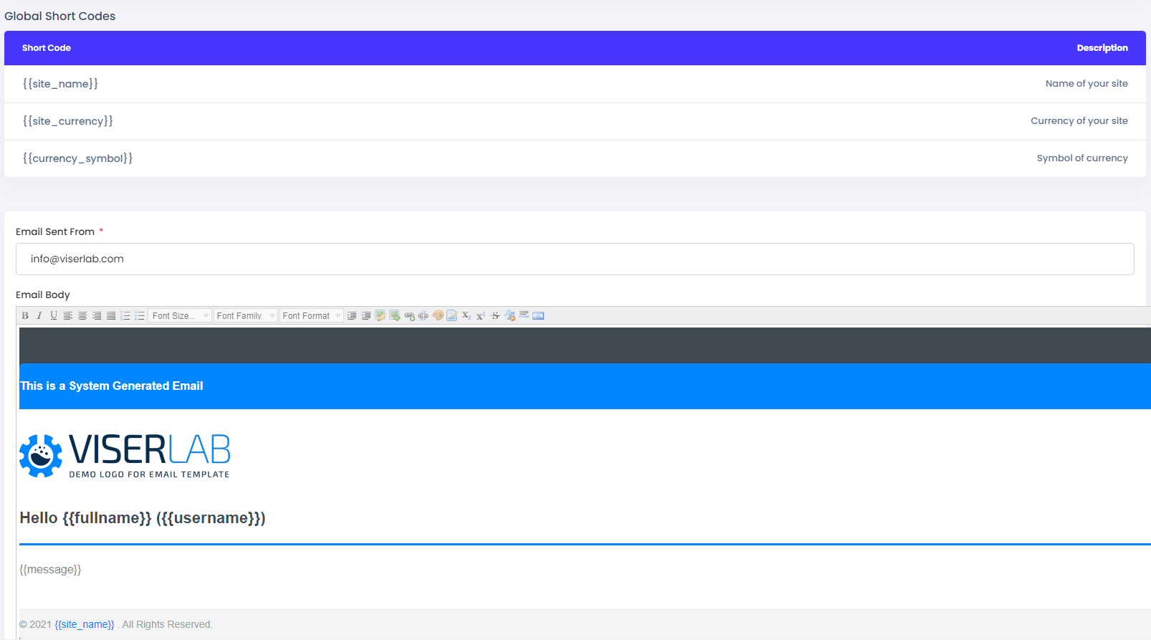Click the Short Code column header
Image resolution: width=1151 pixels, height=640 pixels.
point(47,48)
